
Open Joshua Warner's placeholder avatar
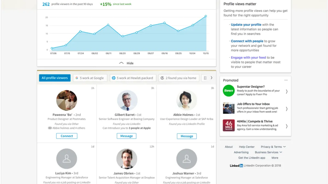tap(187, 159)
